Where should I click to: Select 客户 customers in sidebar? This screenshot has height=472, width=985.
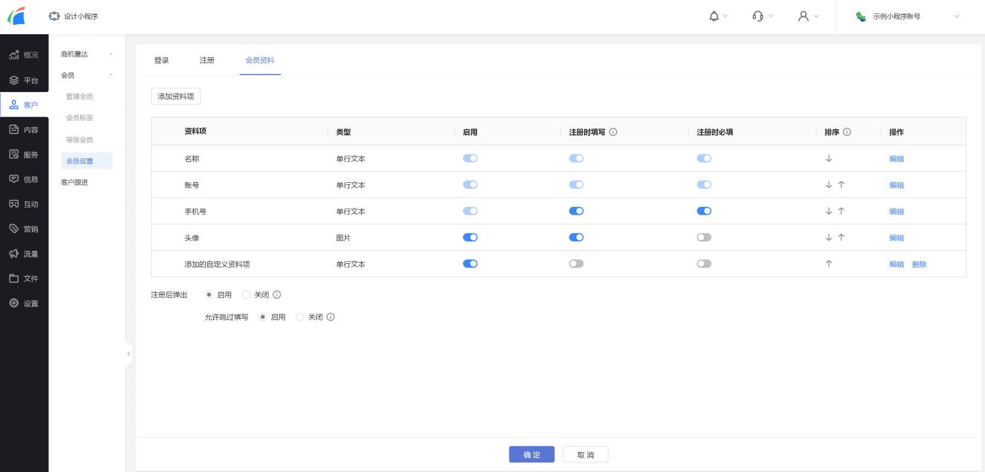[x=24, y=105]
